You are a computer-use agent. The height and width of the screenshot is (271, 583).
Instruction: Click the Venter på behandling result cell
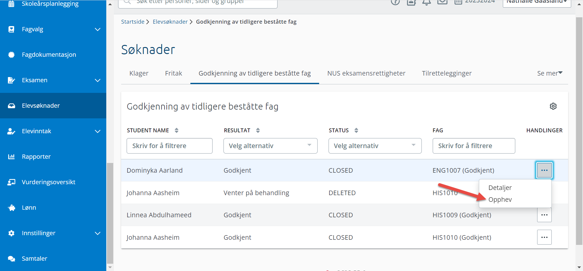tap(256, 193)
